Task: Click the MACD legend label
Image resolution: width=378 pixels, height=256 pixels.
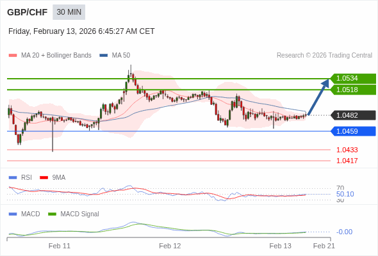Action: coord(31,214)
